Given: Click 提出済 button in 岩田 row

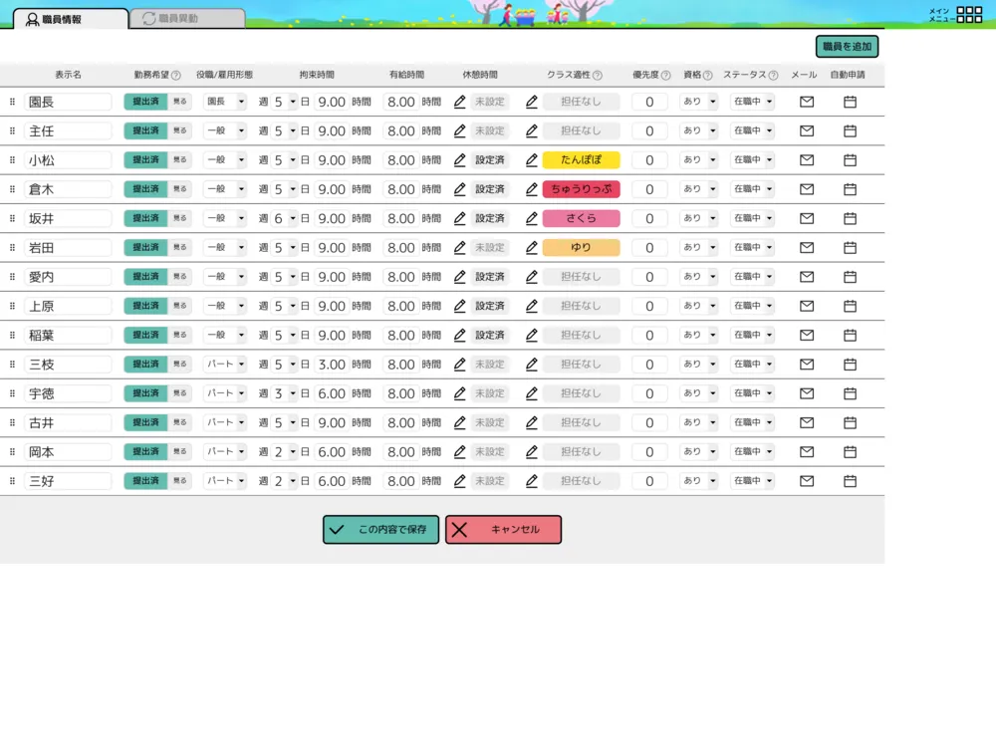Looking at the screenshot, I should (145, 248).
